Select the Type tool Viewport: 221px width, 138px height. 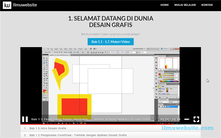pos(47,62)
